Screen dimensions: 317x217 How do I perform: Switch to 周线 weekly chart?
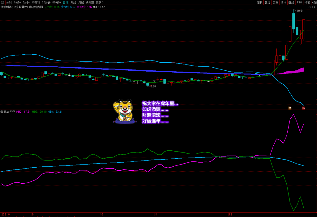pyautogui.click(x=73, y=2)
